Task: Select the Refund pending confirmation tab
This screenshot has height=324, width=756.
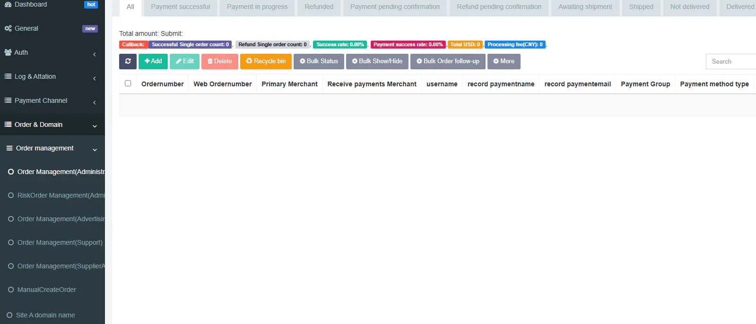Action: 499,7
